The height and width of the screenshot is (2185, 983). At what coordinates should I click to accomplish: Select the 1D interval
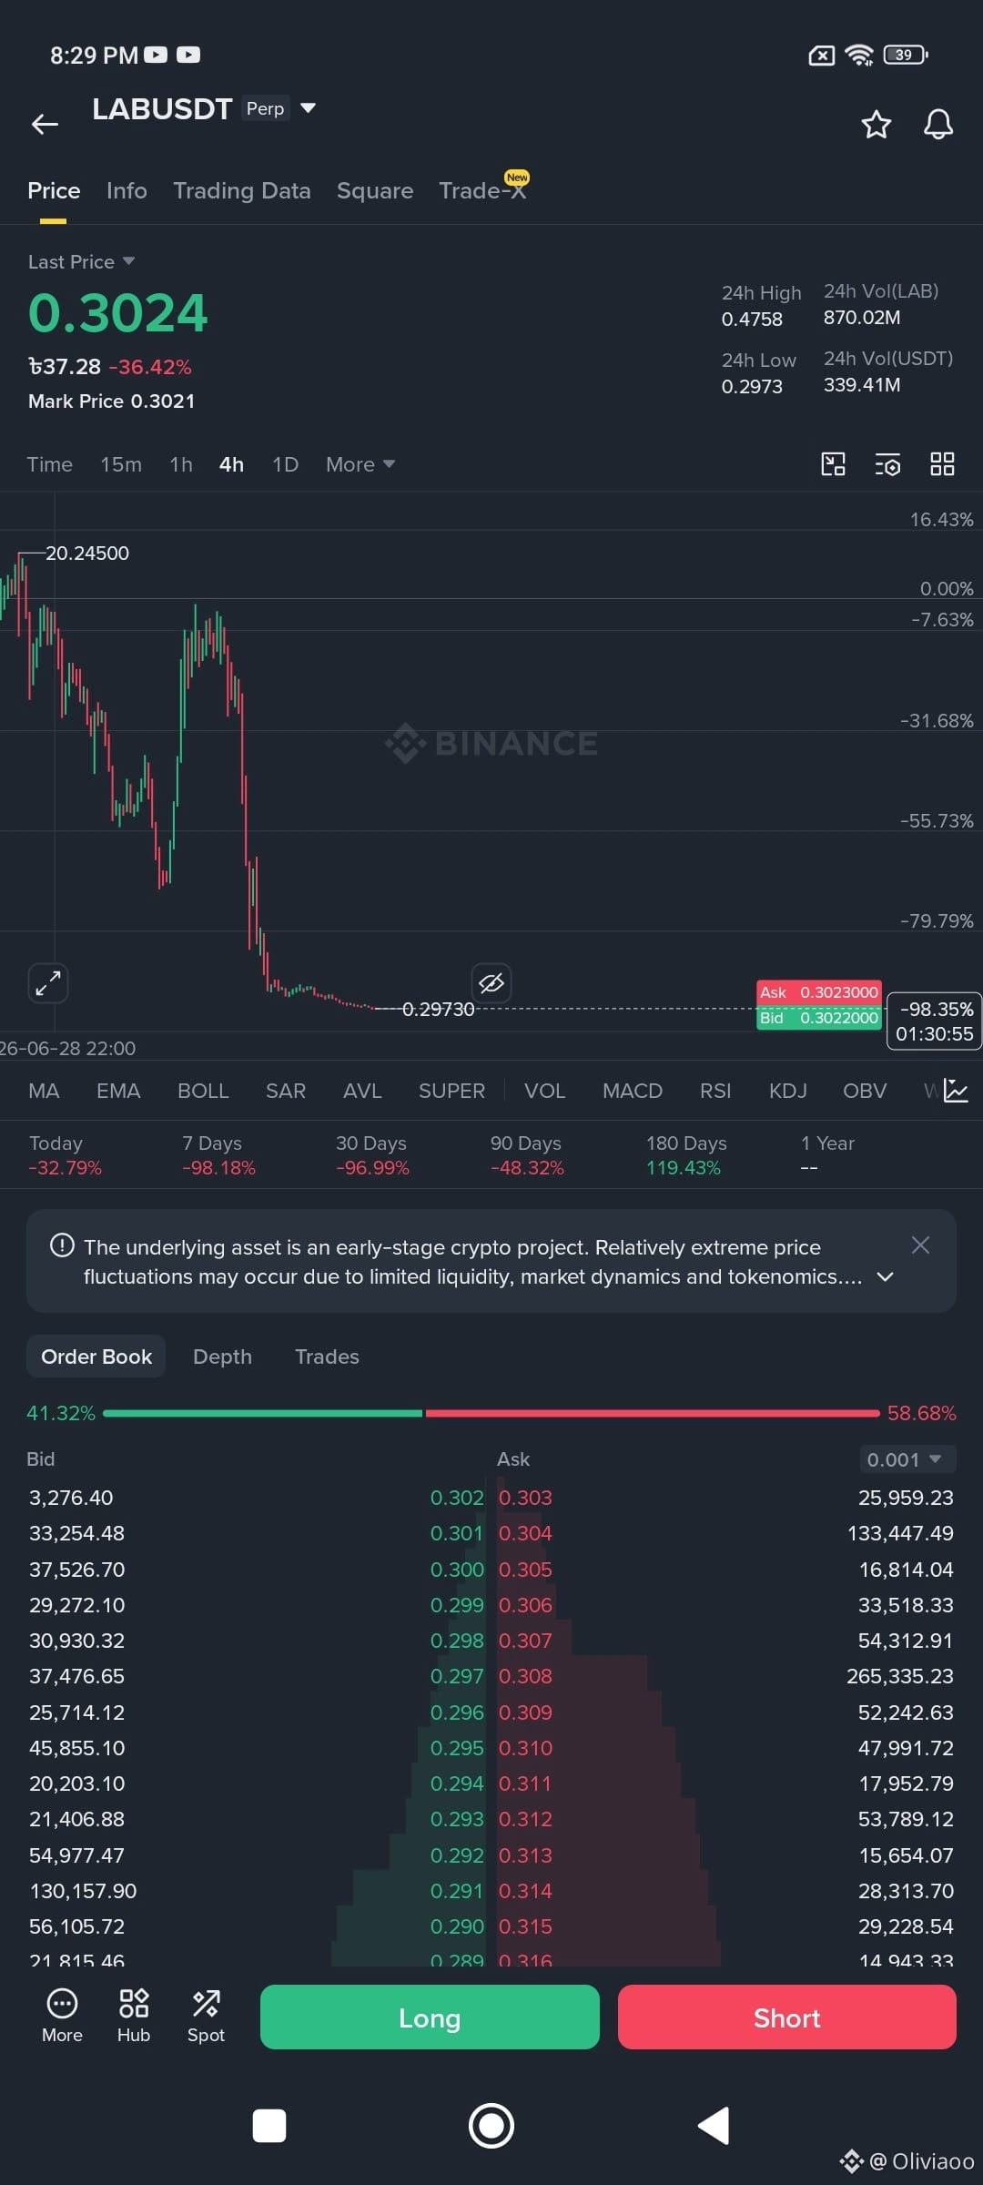click(285, 464)
